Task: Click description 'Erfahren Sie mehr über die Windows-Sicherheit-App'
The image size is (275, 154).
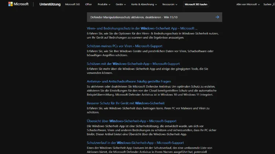Action: (x=147, y=71)
